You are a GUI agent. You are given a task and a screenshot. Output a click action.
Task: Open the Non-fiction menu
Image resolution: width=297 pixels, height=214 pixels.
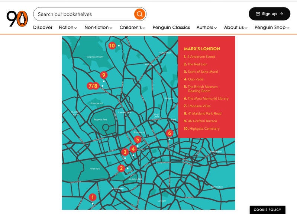(99, 27)
